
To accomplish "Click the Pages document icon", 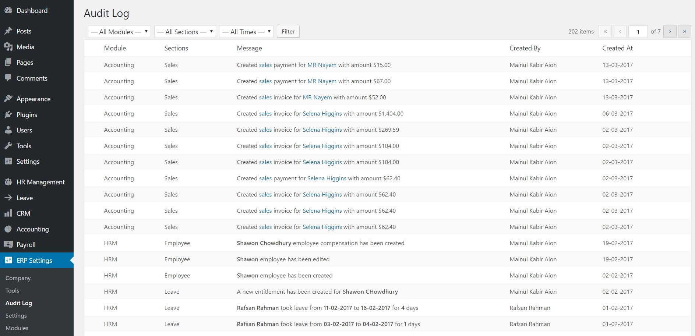I will (8, 62).
